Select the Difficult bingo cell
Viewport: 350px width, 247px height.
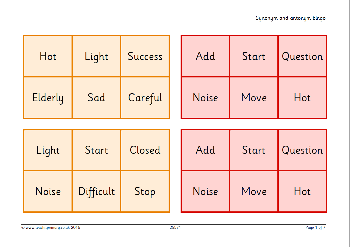(97, 191)
